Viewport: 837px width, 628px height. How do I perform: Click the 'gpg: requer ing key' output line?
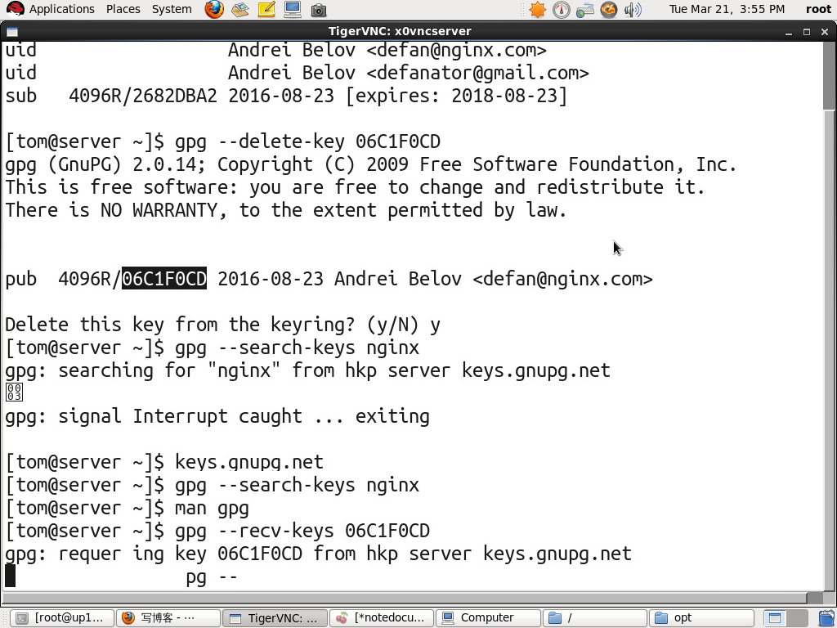318,554
